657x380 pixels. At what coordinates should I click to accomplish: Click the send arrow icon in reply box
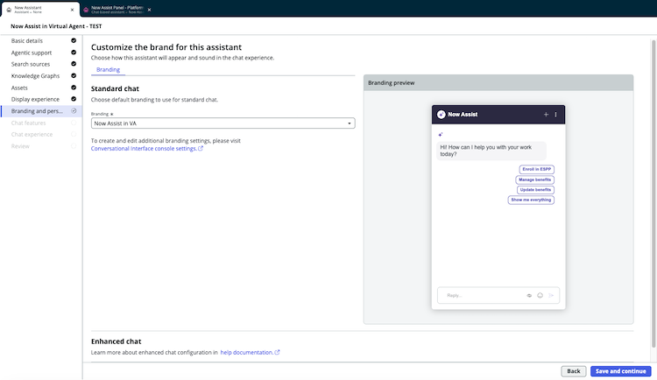[x=551, y=295]
